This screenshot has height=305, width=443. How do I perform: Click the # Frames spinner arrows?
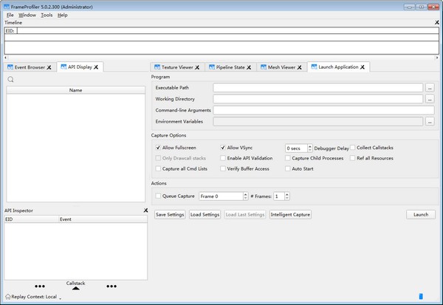pos(286,196)
